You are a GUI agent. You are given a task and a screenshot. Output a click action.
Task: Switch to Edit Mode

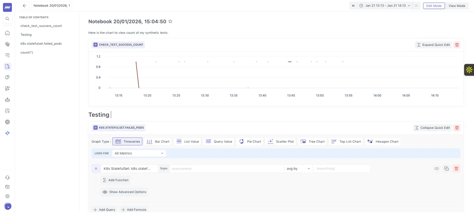[434, 6]
